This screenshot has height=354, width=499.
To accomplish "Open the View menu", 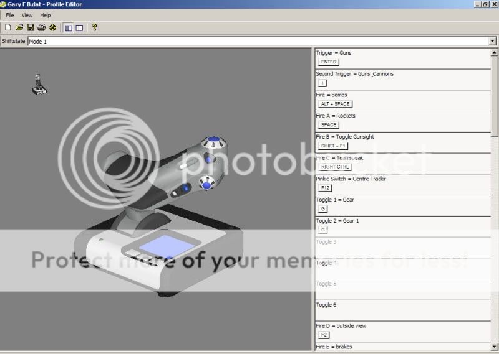I will tap(27, 15).
